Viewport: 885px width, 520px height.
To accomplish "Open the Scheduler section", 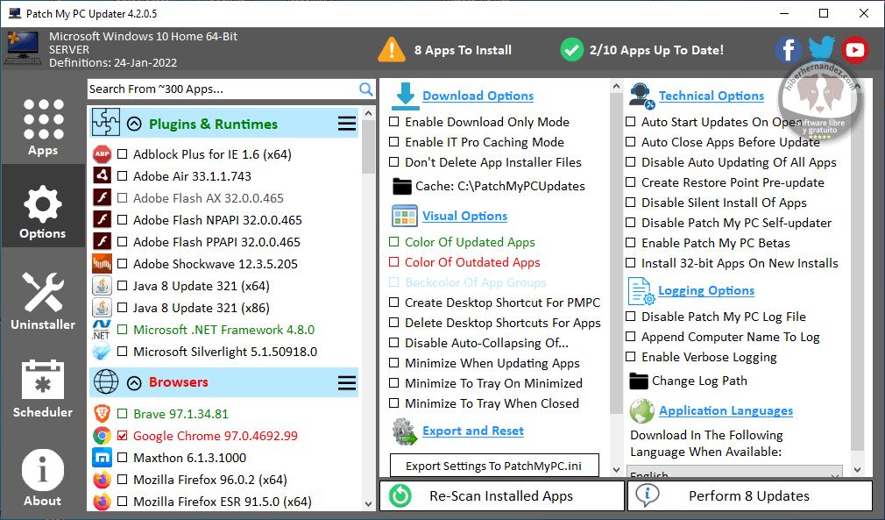I will tap(43, 388).
